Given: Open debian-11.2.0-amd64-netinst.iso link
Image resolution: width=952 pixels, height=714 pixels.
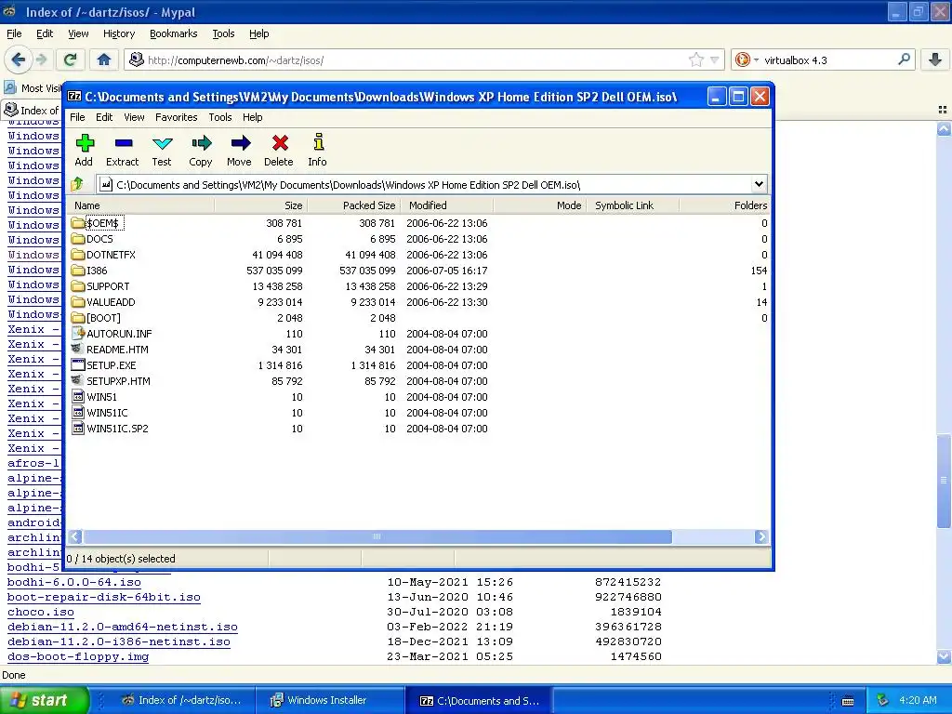Looking at the screenshot, I should click(123, 627).
